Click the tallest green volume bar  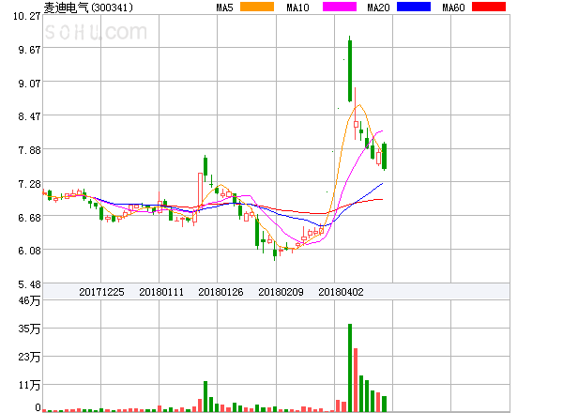click(x=350, y=368)
